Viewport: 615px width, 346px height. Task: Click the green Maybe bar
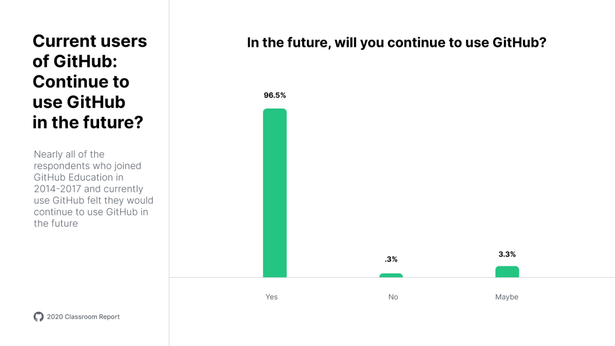tap(507, 272)
